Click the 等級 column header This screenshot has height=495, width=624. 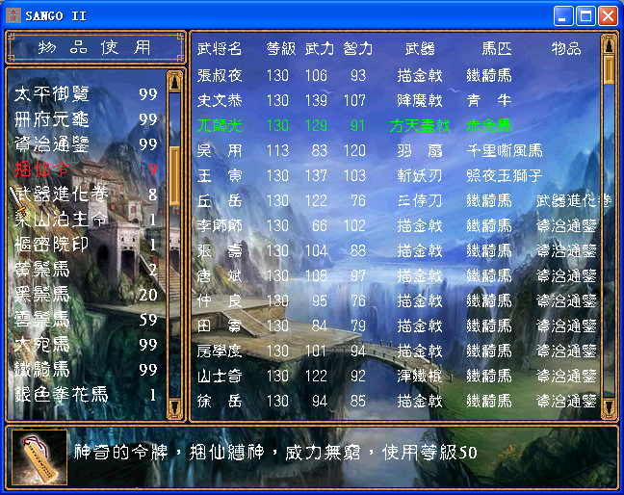coord(281,49)
